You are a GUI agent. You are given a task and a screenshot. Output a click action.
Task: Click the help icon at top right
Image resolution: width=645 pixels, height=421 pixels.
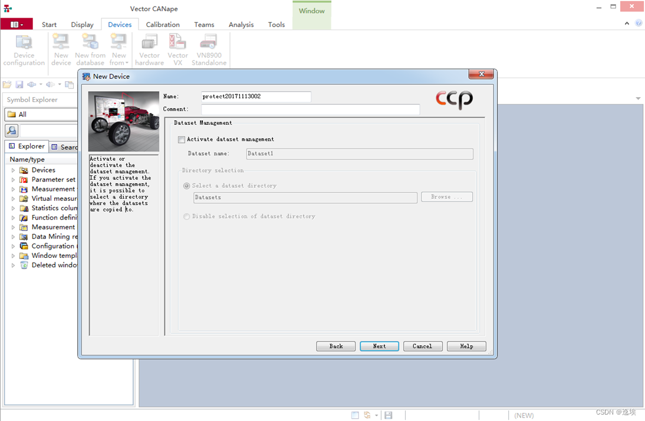[639, 23]
